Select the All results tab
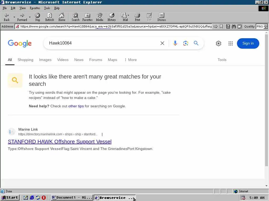269x201 pixels. click(x=10, y=60)
